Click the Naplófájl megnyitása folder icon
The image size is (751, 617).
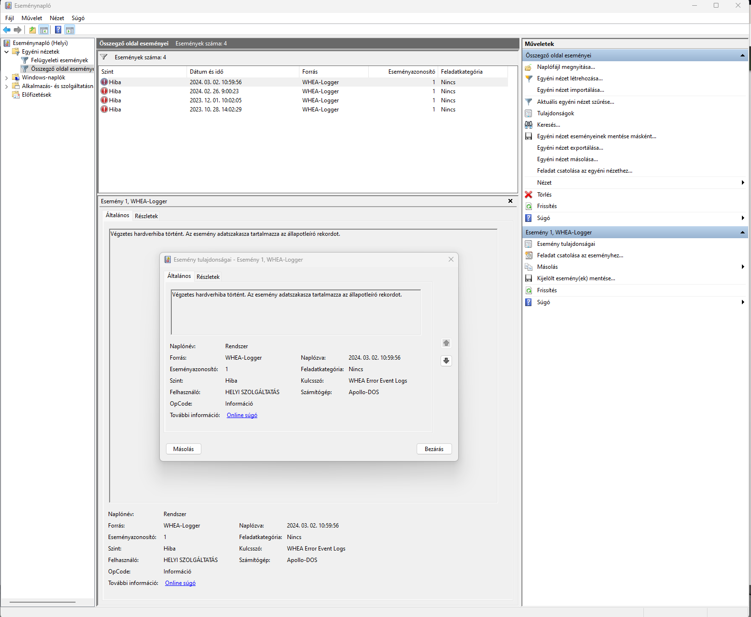coord(529,67)
